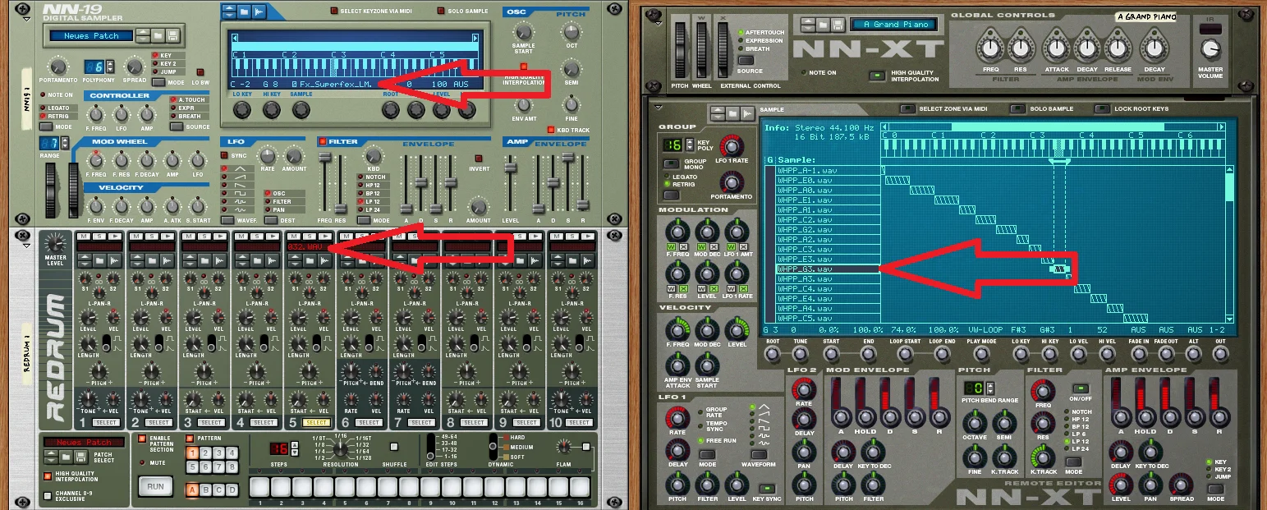1267x510 pixels.
Task: Select WHPP_G3.wav in NN-XT sample list
Action: [x=829, y=269]
